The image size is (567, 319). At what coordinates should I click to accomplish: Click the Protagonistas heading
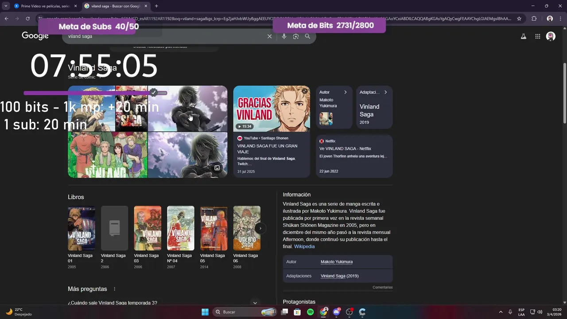[x=299, y=302]
